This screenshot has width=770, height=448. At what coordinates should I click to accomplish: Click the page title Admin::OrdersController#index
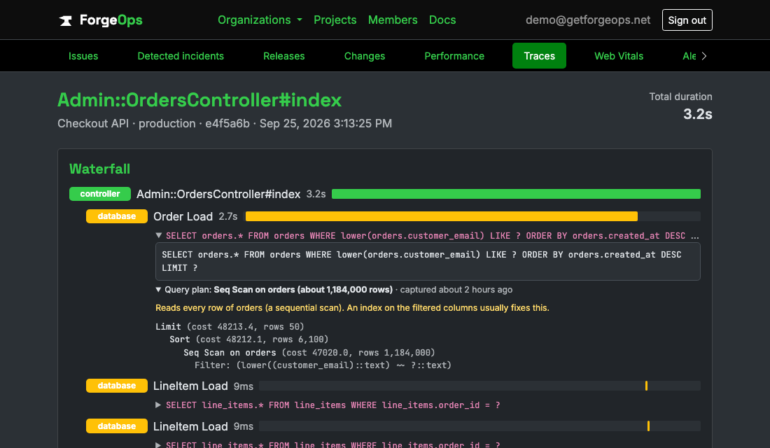click(199, 100)
